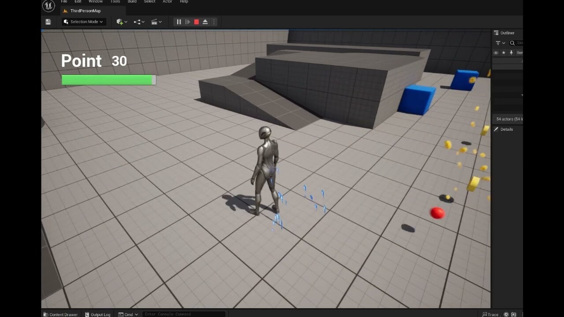Pause the play-in-editor session

pyautogui.click(x=179, y=22)
